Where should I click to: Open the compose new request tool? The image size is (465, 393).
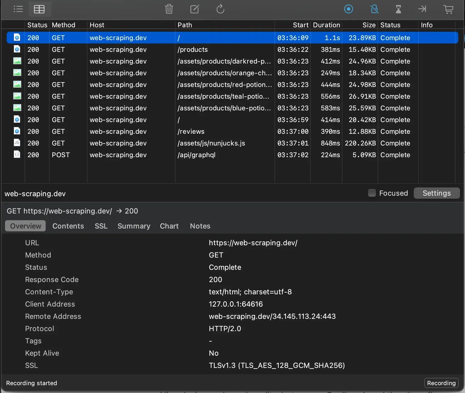195,9
